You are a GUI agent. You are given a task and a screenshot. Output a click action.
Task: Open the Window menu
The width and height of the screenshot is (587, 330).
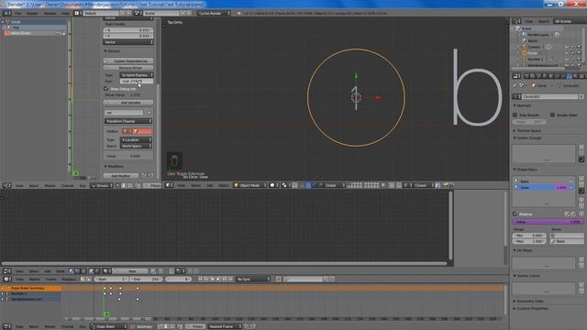[50, 13]
